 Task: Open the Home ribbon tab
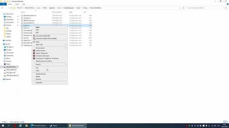pos(10,4)
